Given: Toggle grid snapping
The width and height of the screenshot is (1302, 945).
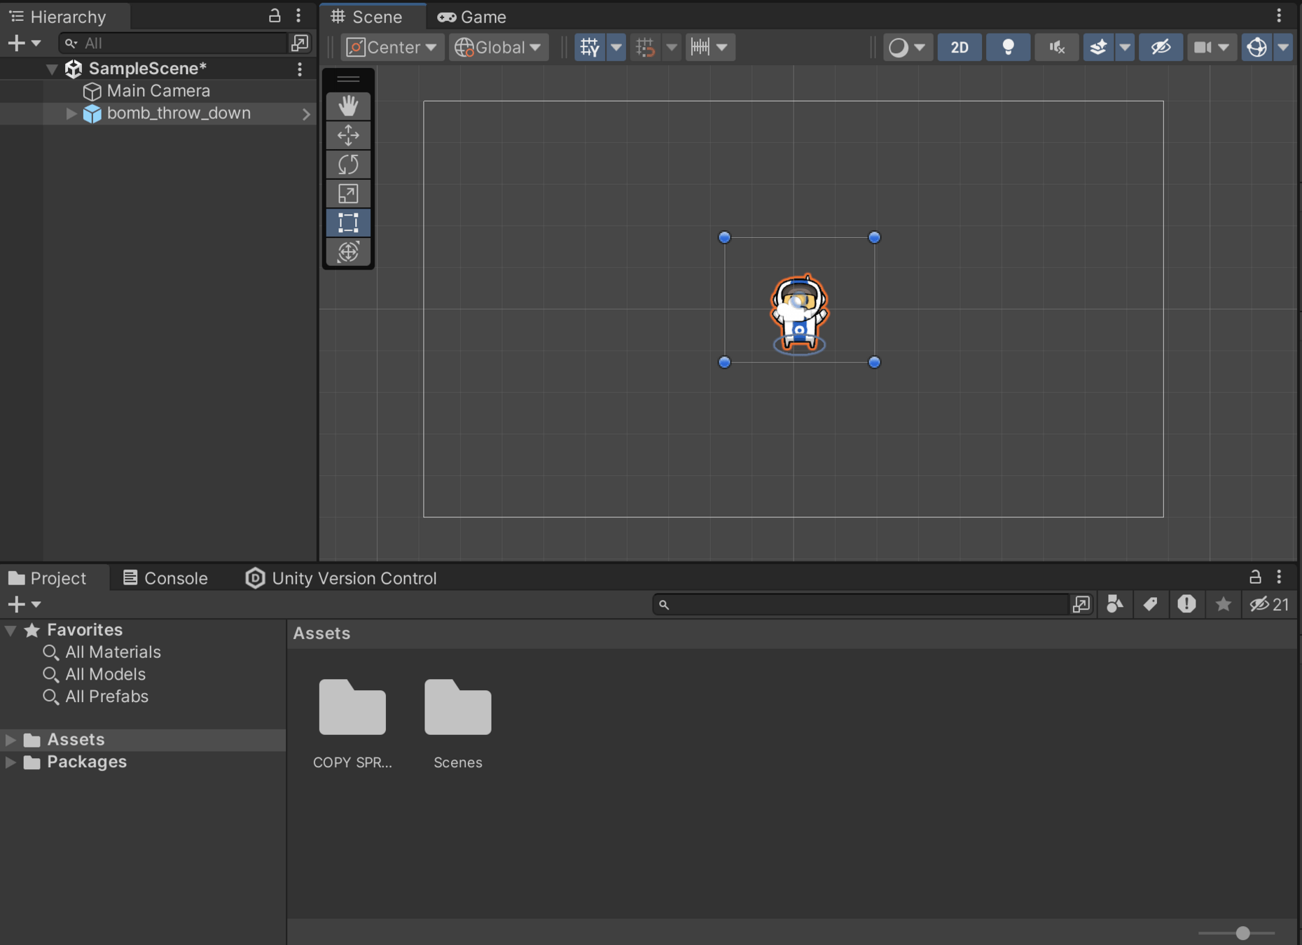Looking at the screenshot, I should tap(645, 47).
